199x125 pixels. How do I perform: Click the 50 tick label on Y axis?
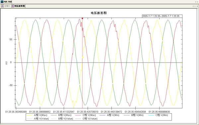11,39
